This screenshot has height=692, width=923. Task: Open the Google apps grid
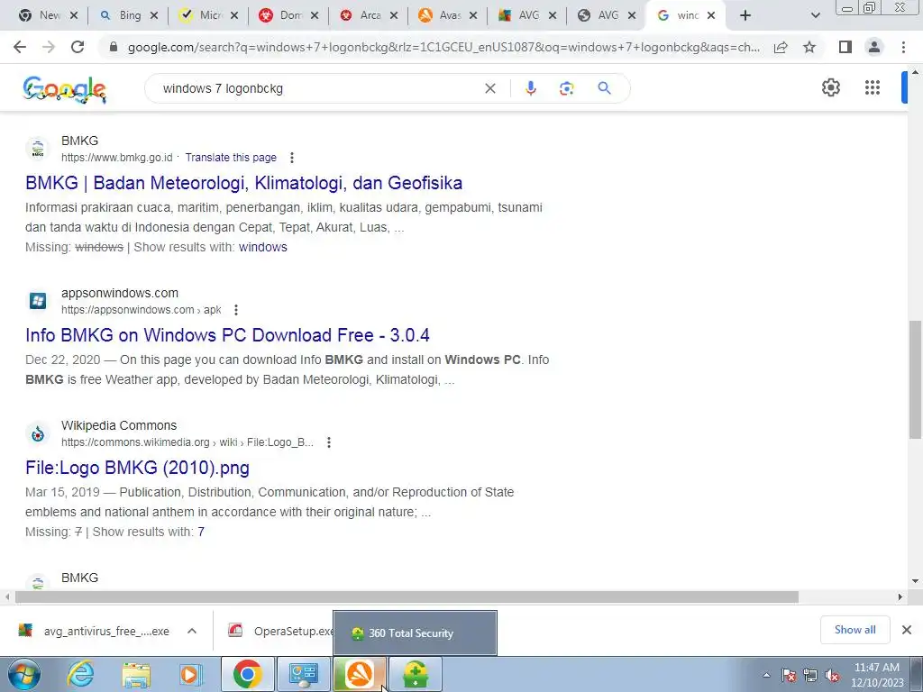tap(873, 87)
